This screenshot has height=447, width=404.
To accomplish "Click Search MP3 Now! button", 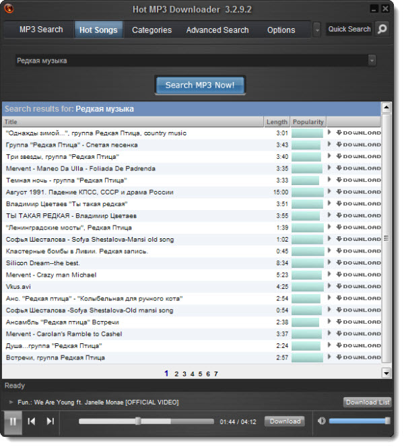I will coord(200,85).
